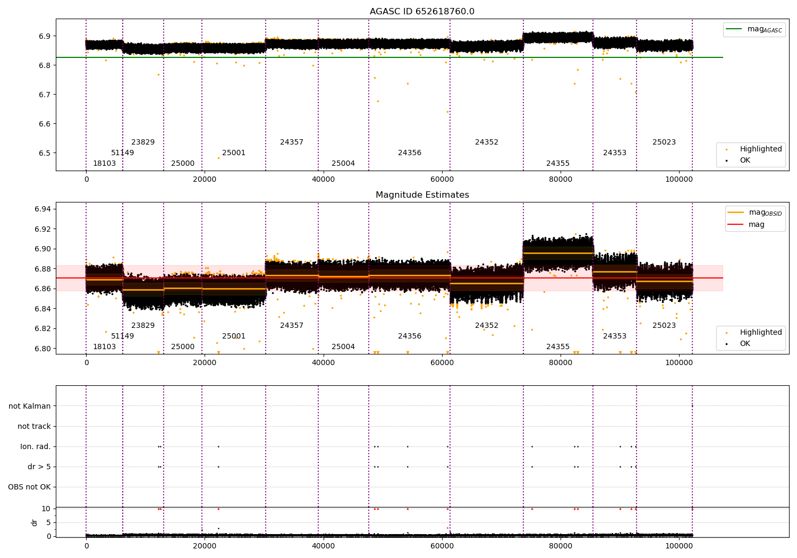Click obsid 25004 in Magnitude Estimates plot

[x=343, y=347]
